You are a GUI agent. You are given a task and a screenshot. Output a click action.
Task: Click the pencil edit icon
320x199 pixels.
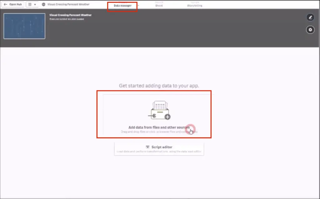pos(310,17)
